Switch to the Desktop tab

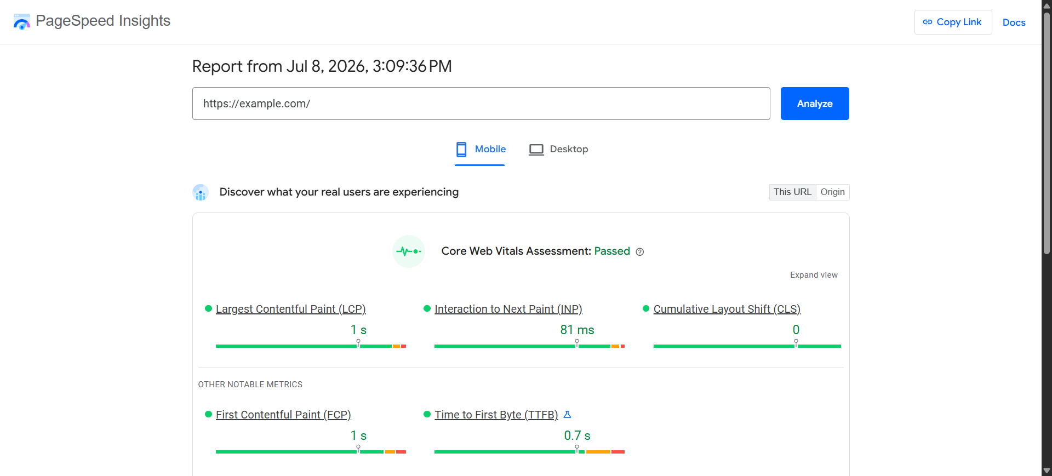(558, 150)
